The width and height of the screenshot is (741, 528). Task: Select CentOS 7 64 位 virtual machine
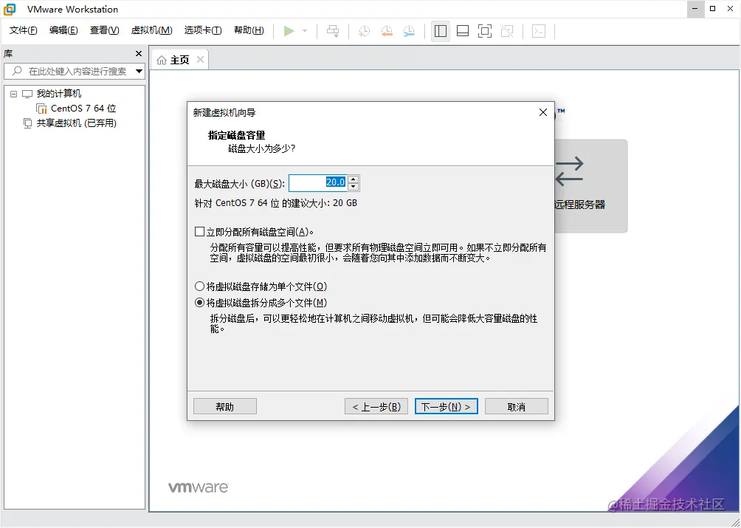click(83, 109)
